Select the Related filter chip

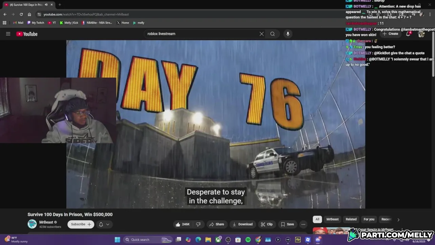pyautogui.click(x=351, y=219)
